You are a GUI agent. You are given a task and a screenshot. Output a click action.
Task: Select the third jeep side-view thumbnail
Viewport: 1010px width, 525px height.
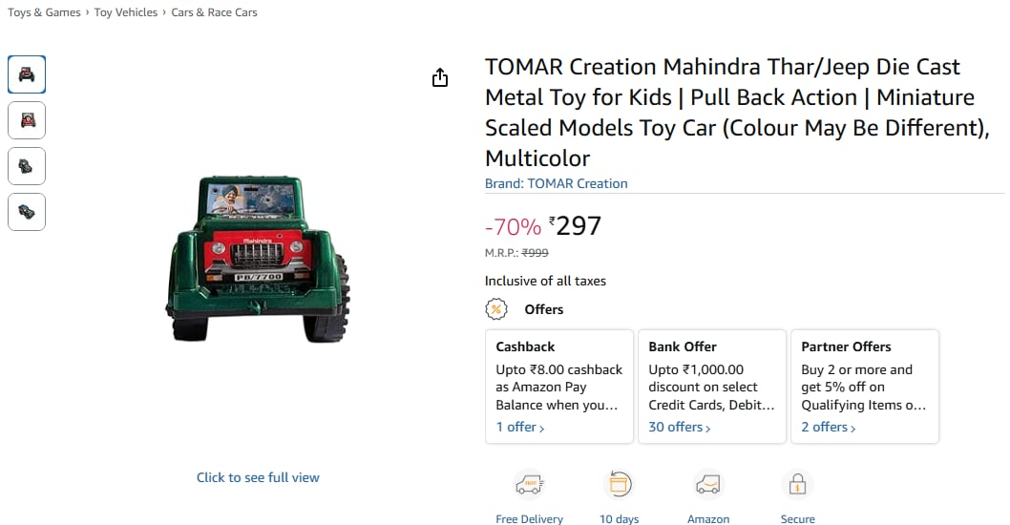[27, 166]
